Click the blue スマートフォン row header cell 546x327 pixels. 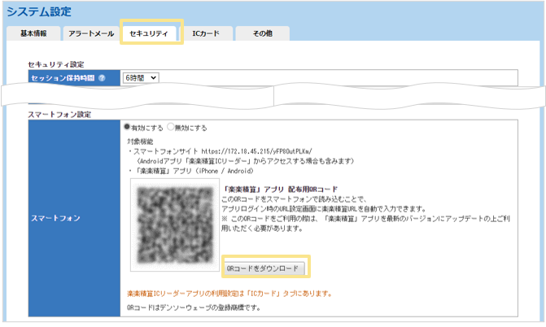(x=74, y=219)
